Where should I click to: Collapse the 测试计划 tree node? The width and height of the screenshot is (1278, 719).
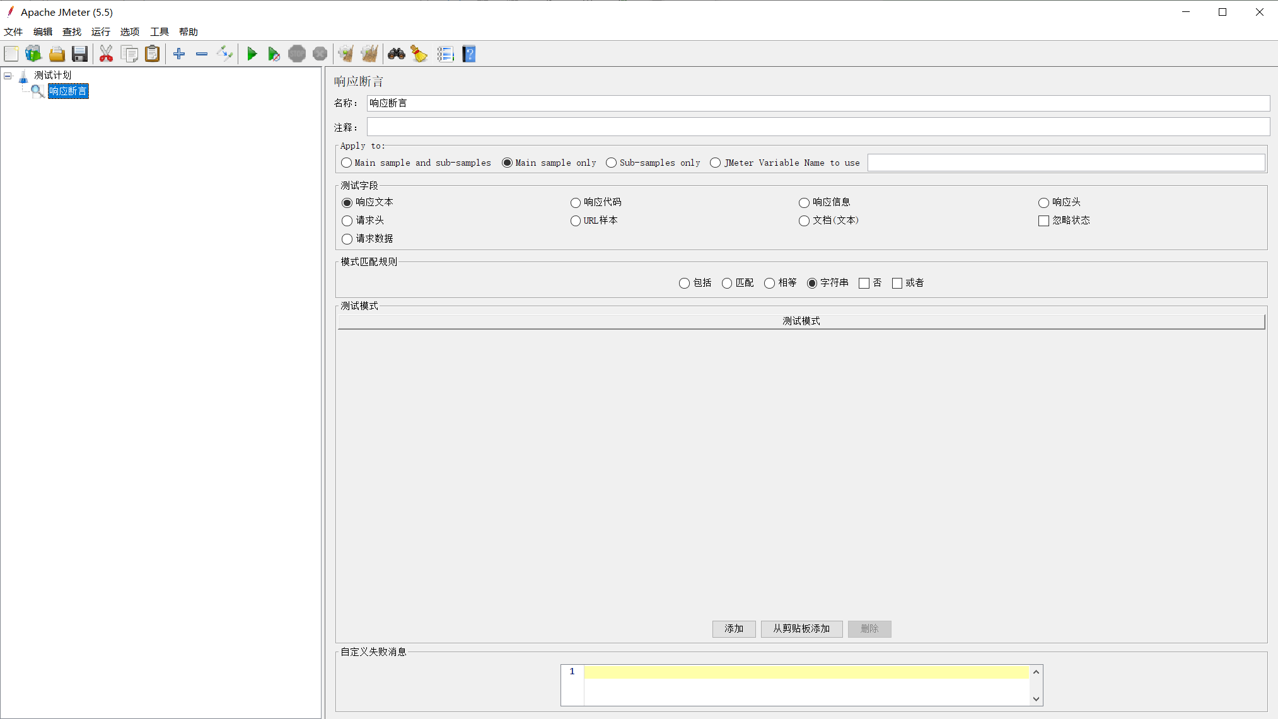[8, 76]
